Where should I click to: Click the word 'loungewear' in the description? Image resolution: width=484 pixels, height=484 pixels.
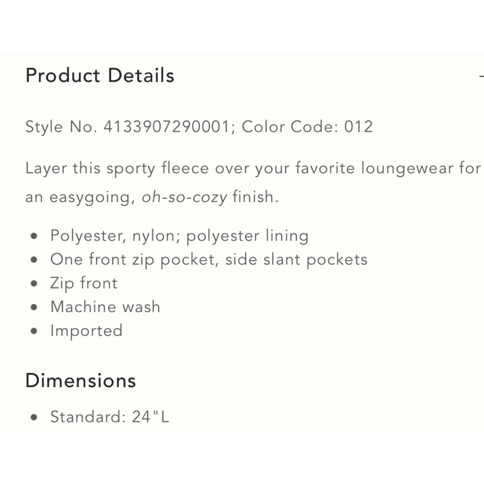click(x=407, y=169)
